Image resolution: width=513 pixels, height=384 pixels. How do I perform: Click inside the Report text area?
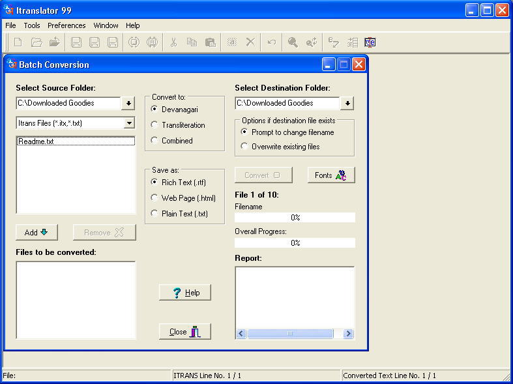tap(295, 298)
